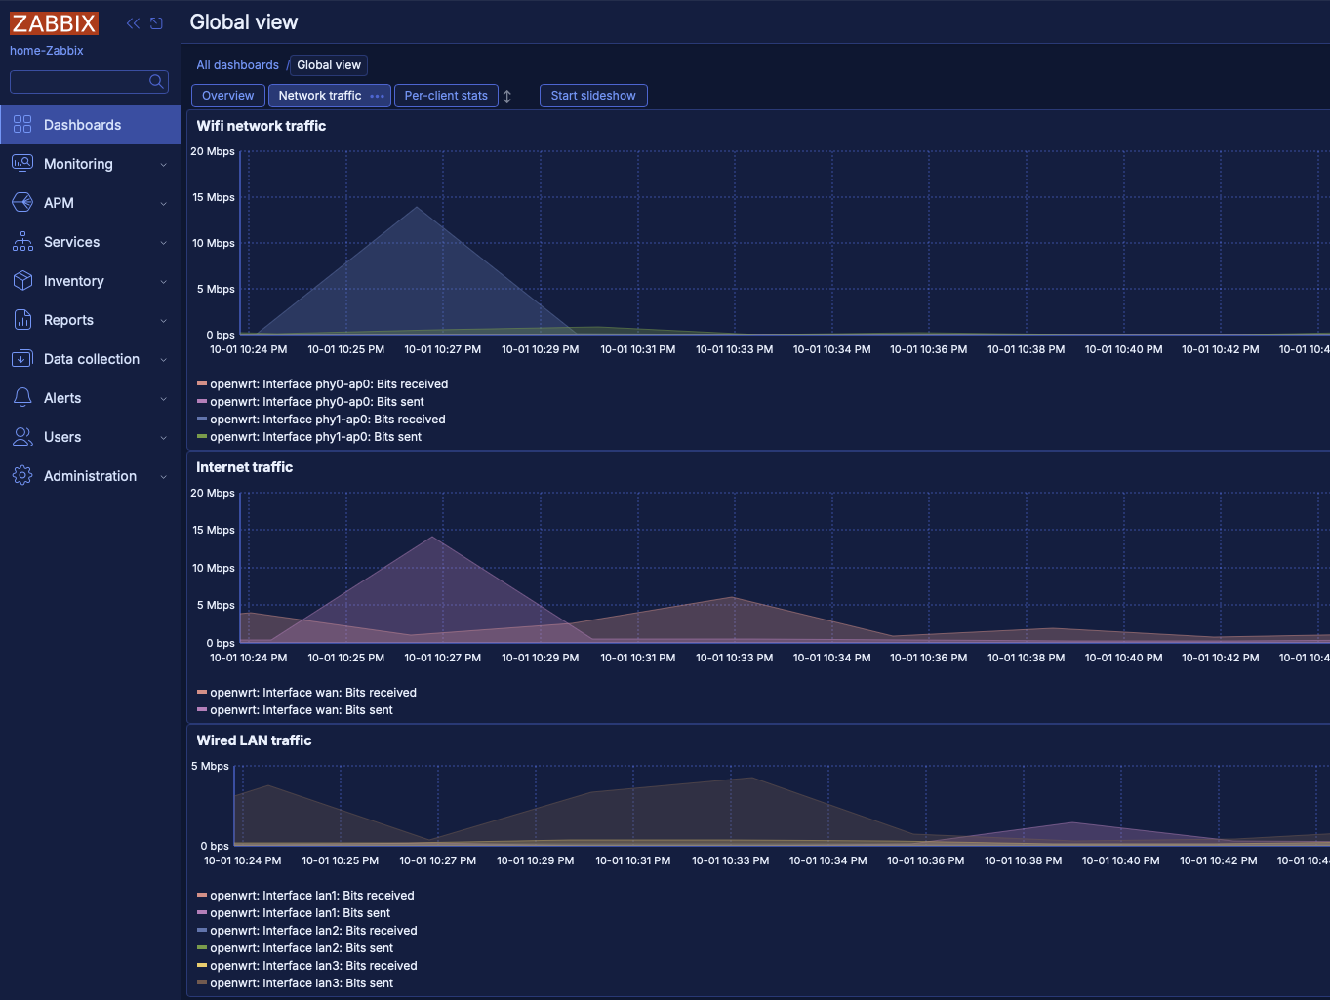Click the Inventory cube icon
The image size is (1330, 1000).
click(22, 281)
